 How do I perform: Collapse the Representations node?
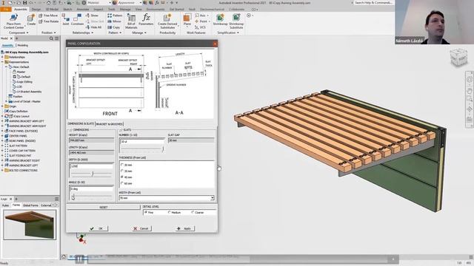click(x=2, y=62)
